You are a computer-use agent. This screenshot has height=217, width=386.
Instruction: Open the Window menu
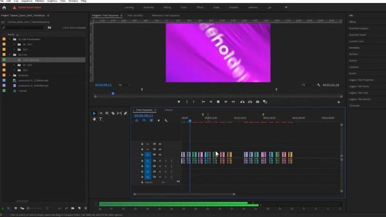pyautogui.click(x=73, y=1)
